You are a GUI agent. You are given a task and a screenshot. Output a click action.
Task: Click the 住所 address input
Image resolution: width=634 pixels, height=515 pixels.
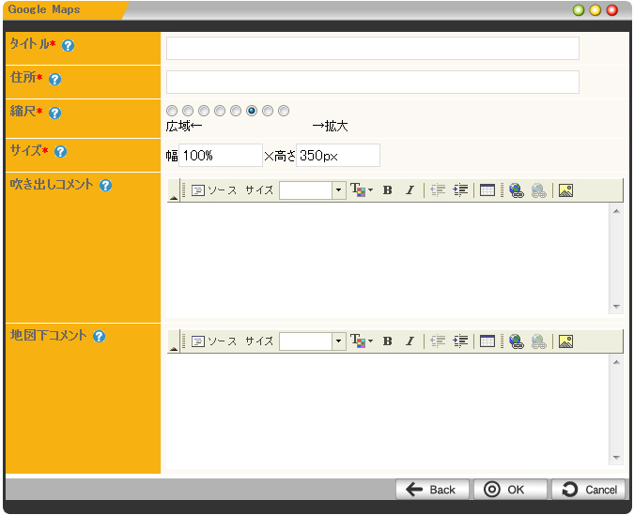click(x=372, y=82)
